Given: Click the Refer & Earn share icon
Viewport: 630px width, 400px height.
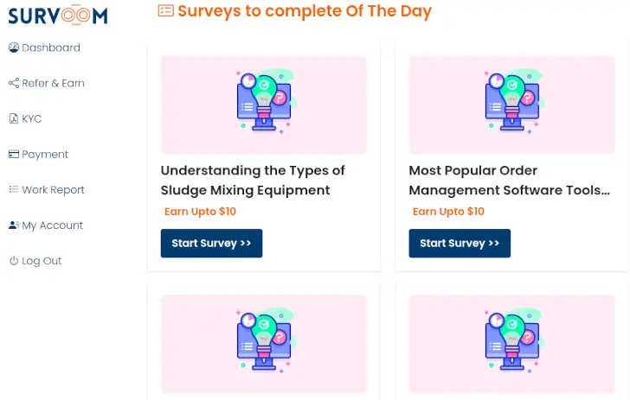Looking at the screenshot, I should click(x=14, y=83).
